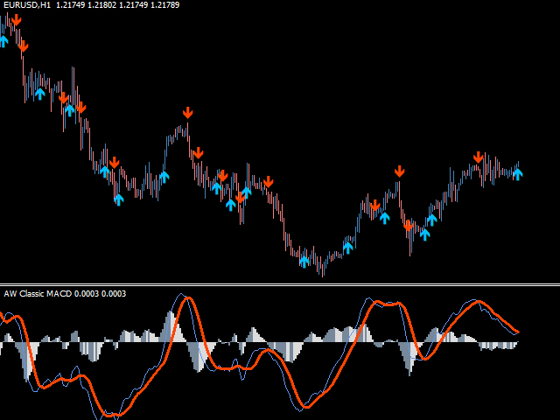Select the last red sell arrow on the right
Screen dimensions: 560x420
coord(478,157)
